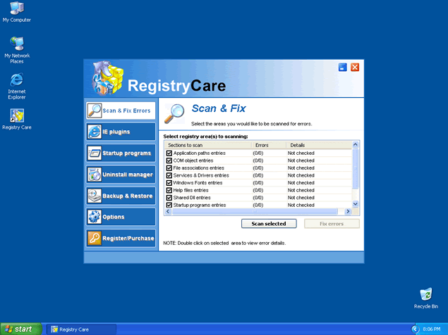Click the list's scroll down arrow
Image resolution: width=448 pixels, height=335 pixels.
click(356, 204)
